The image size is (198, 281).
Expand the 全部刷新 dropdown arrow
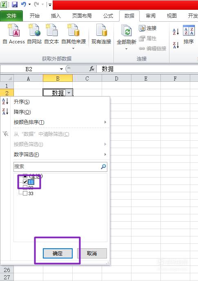tap(126, 49)
